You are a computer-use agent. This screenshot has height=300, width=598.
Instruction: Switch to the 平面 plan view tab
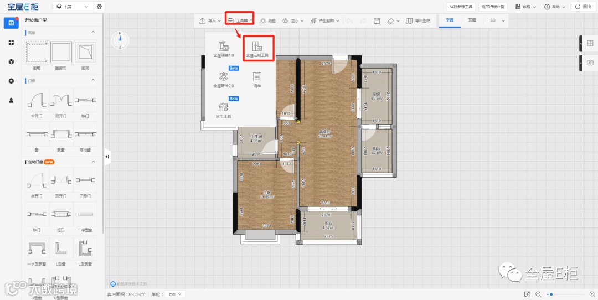tap(450, 20)
